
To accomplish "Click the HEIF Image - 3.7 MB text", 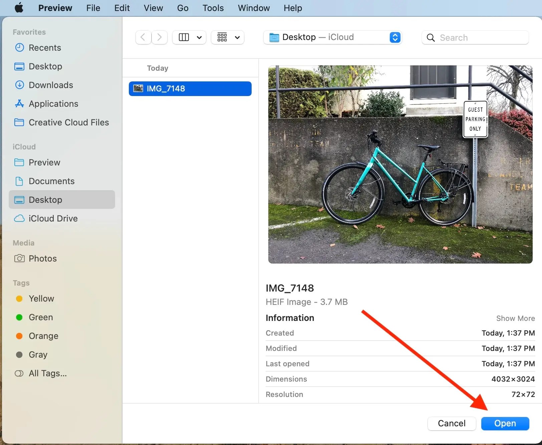I will point(307,302).
